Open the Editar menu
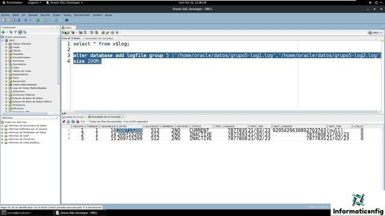385x216 pixels. [x=16, y=15]
